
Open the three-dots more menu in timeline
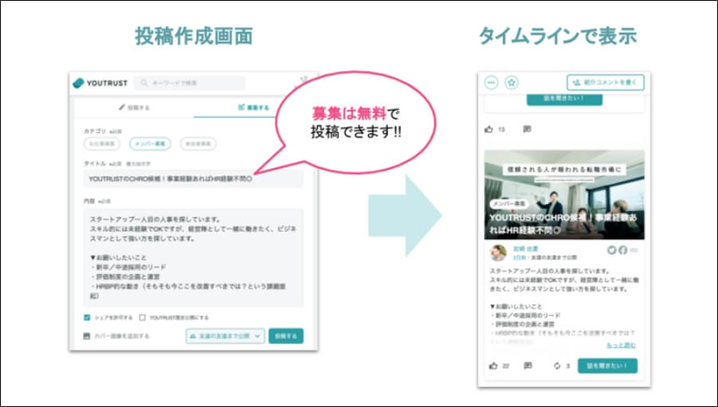click(492, 83)
